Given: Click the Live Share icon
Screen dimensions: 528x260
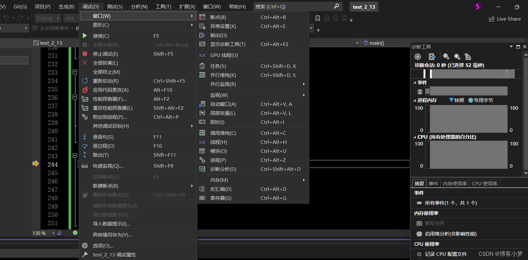Looking at the screenshot, I should pyautogui.click(x=492, y=19).
